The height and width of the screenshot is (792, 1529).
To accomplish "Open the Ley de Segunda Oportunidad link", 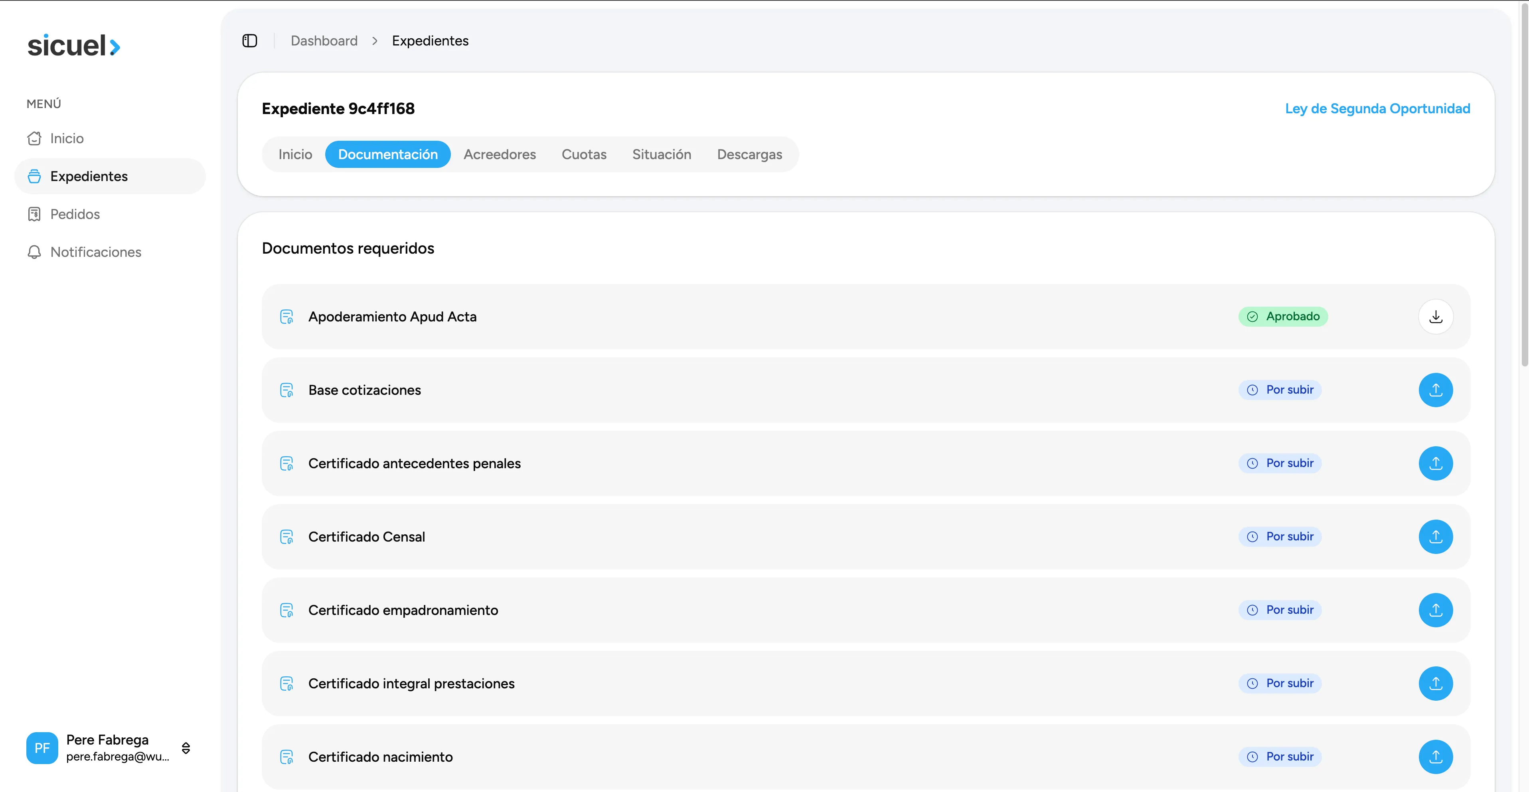I will (1378, 108).
